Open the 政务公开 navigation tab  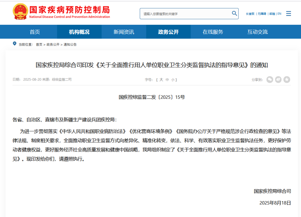pyautogui.click(x=168, y=32)
